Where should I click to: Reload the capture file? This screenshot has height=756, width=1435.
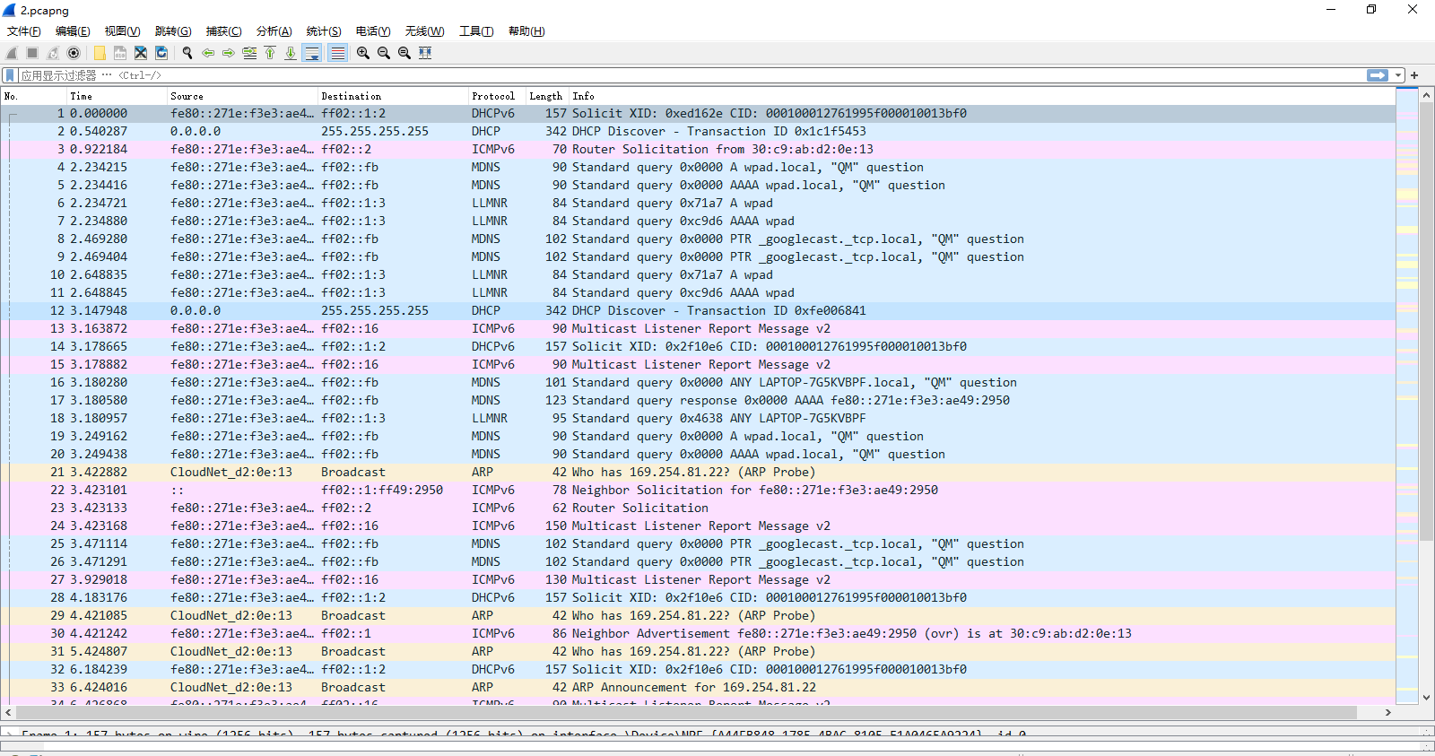point(161,53)
